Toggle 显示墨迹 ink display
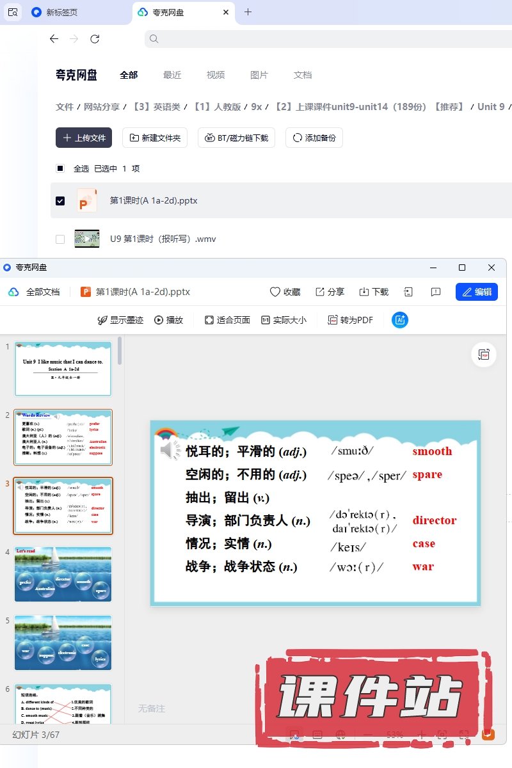This screenshot has width=512, height=768. pos(102,320)
